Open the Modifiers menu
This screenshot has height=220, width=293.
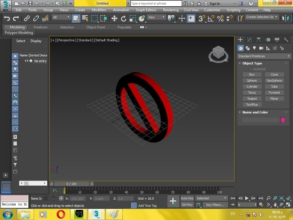click(99, 10)
